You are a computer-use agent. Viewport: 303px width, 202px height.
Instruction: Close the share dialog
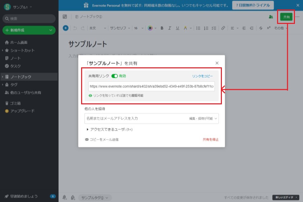[217, 63]
